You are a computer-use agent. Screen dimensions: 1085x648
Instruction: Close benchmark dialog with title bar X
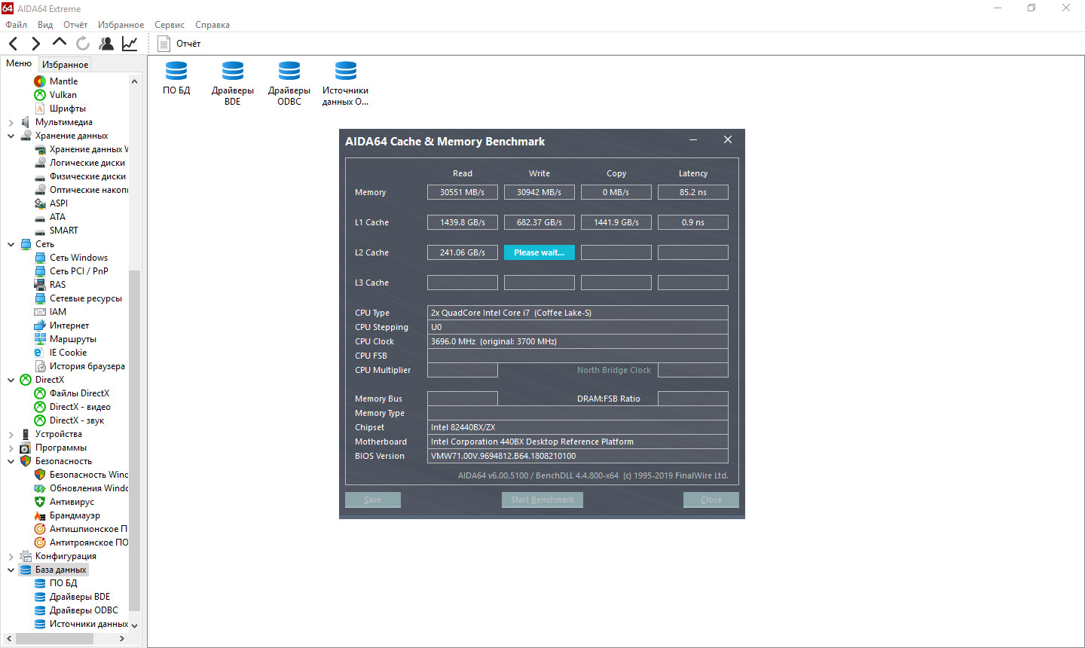click(x=728, y=140)
